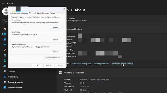Click the user profile avatar
This screenshot has height=93, width=167.
tap(5, 11)
